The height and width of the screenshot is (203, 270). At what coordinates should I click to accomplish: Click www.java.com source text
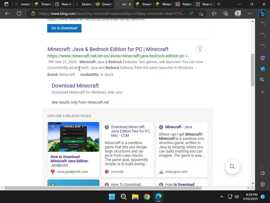pos(176,172)
